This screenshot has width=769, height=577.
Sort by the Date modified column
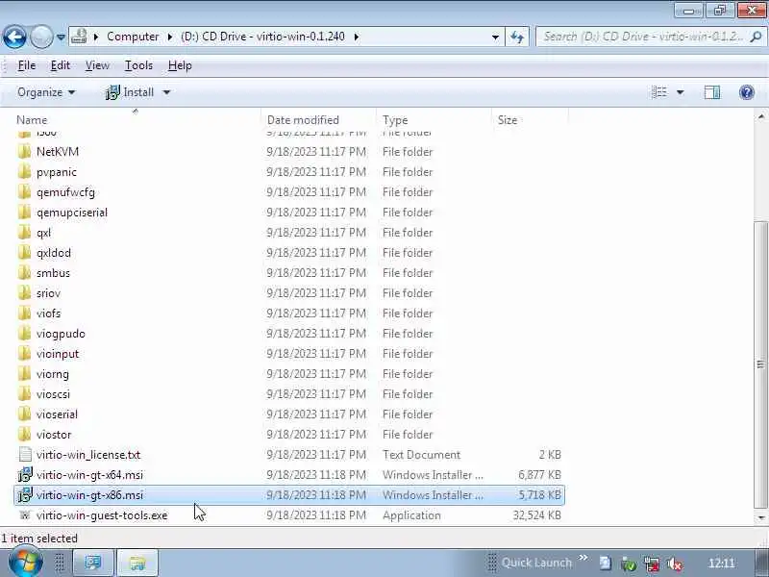pyautogui.click(x=303, y=119)
